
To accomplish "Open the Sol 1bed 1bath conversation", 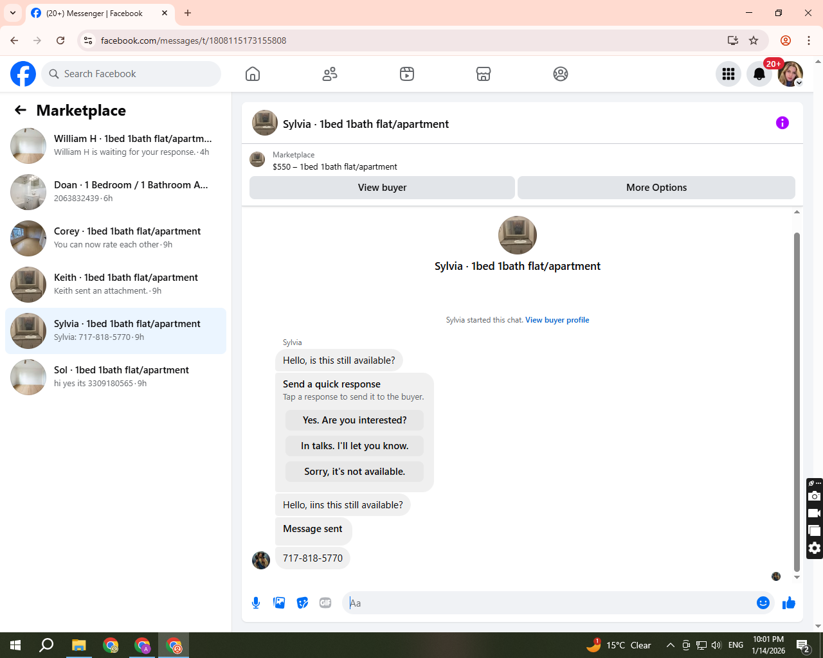I will tap(116, 377).
